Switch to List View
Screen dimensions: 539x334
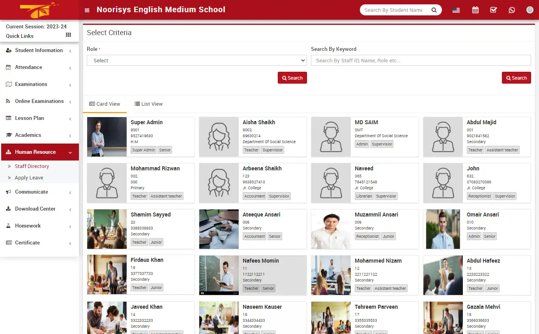(149, 104)
